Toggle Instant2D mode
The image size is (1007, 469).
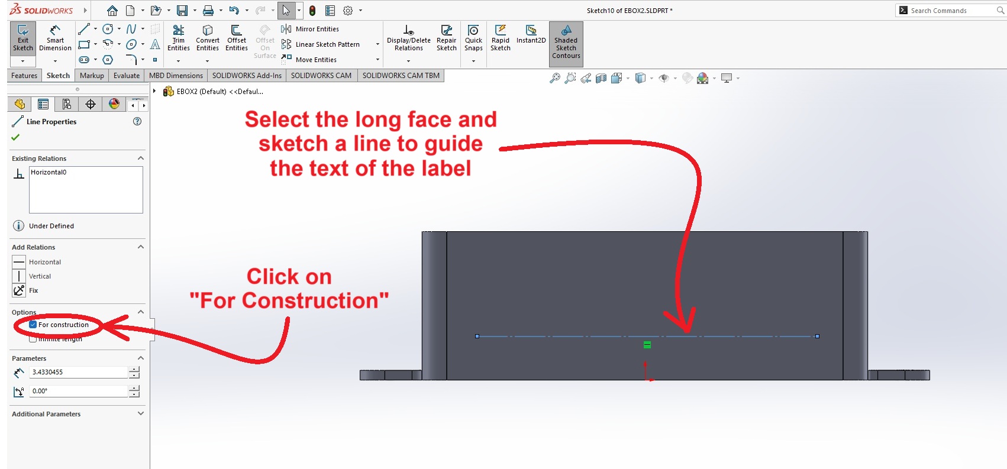[531, 34]
